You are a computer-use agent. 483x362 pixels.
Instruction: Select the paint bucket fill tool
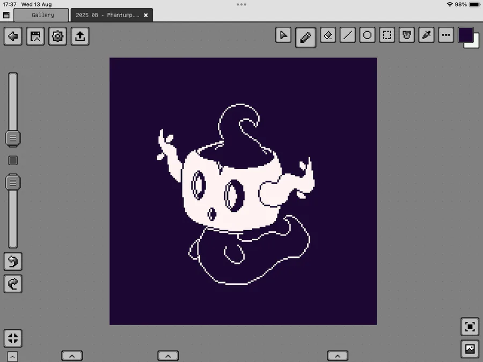tap(407, 35)
